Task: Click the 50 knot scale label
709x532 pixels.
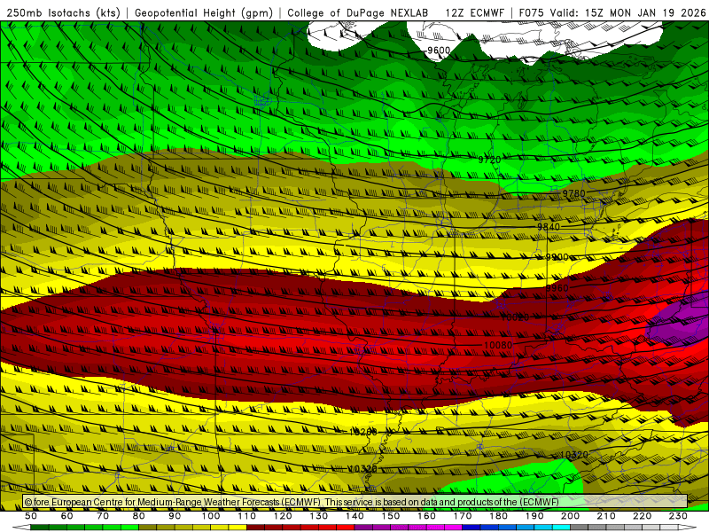Action: [x=31, y=516]
